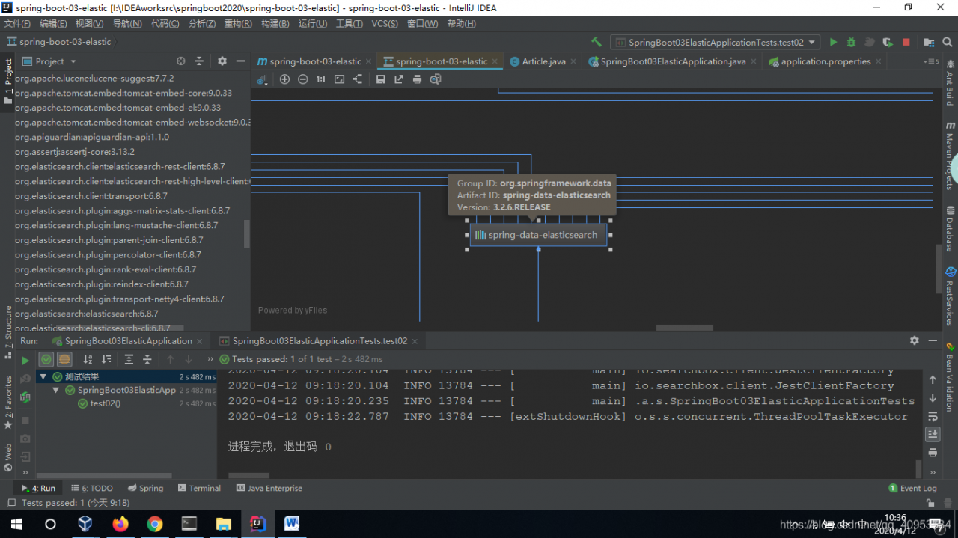Toggle show ignored tests
Screen dimensions: 958x538
[x=65, y=360]
